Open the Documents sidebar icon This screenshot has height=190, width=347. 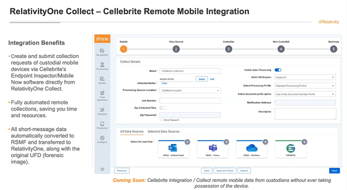pyautogui.click(x=102, y=52)
